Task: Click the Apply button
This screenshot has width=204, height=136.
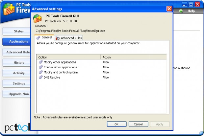Action: (160, 124)
